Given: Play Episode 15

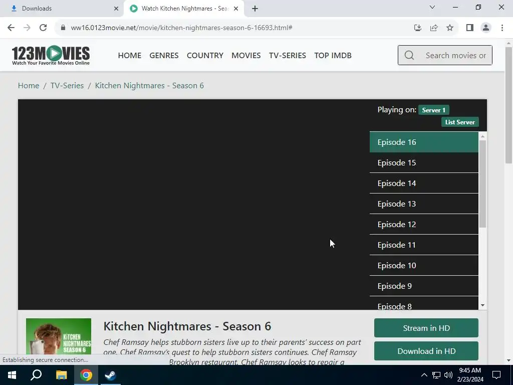Looking at the screenshot, I should [424, 163].
